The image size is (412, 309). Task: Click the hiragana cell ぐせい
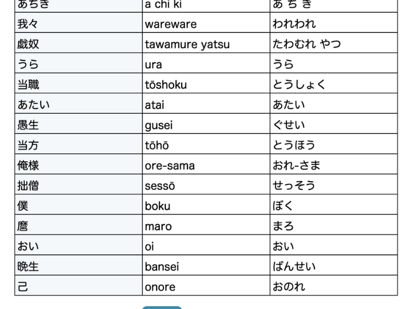click(333, 125)
